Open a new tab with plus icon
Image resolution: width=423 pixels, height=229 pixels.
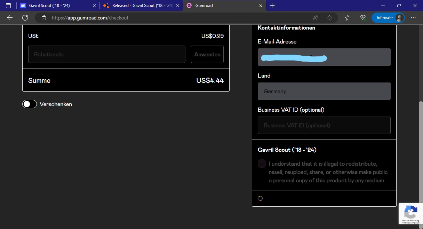[x=272, y=6]
